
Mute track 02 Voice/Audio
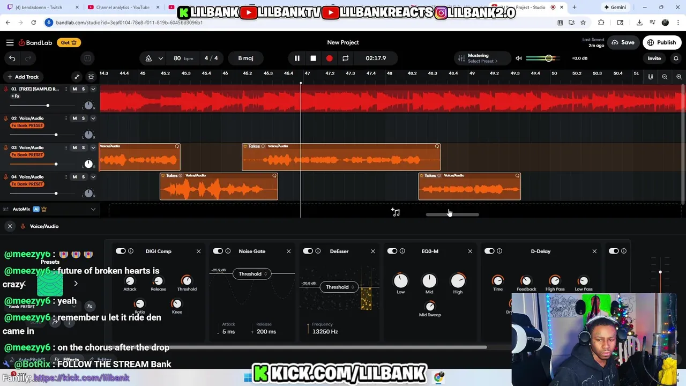tap(74, 118)
